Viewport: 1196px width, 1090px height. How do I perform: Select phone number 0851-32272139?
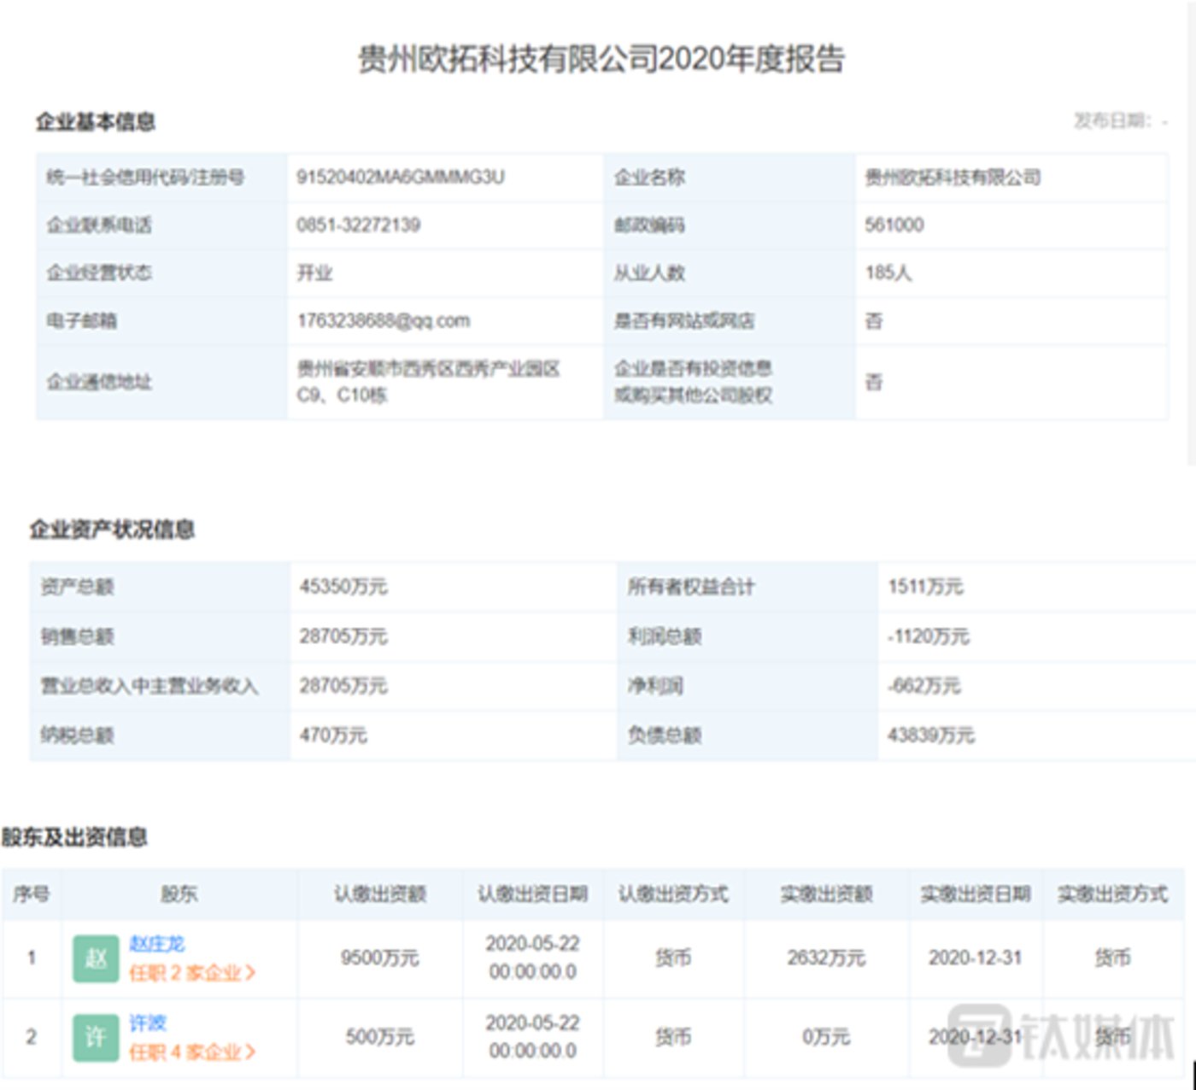click(x=359, y=225)
